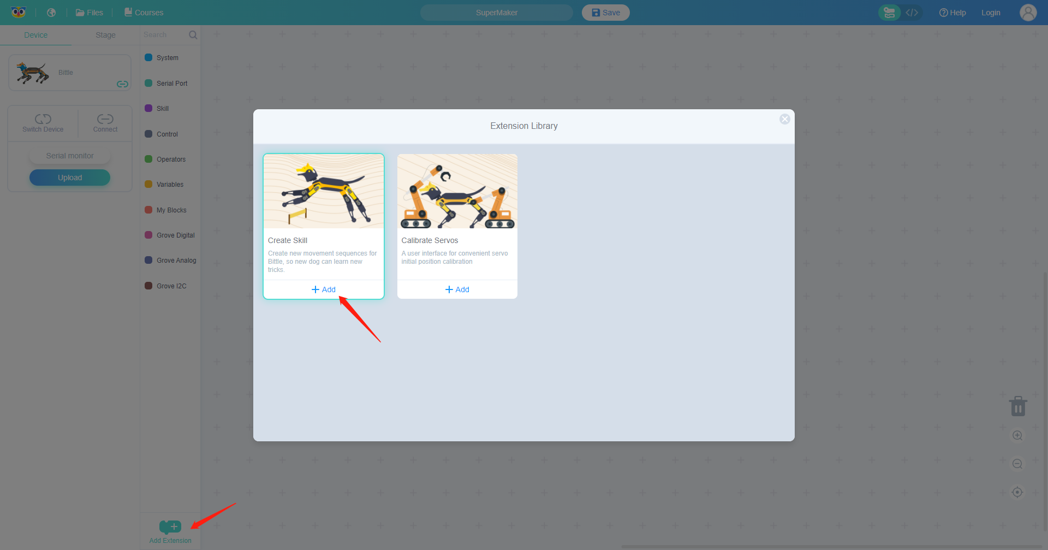Click the Save button
This screenshot has height=550, width=1048.
(x=606, y=13)
